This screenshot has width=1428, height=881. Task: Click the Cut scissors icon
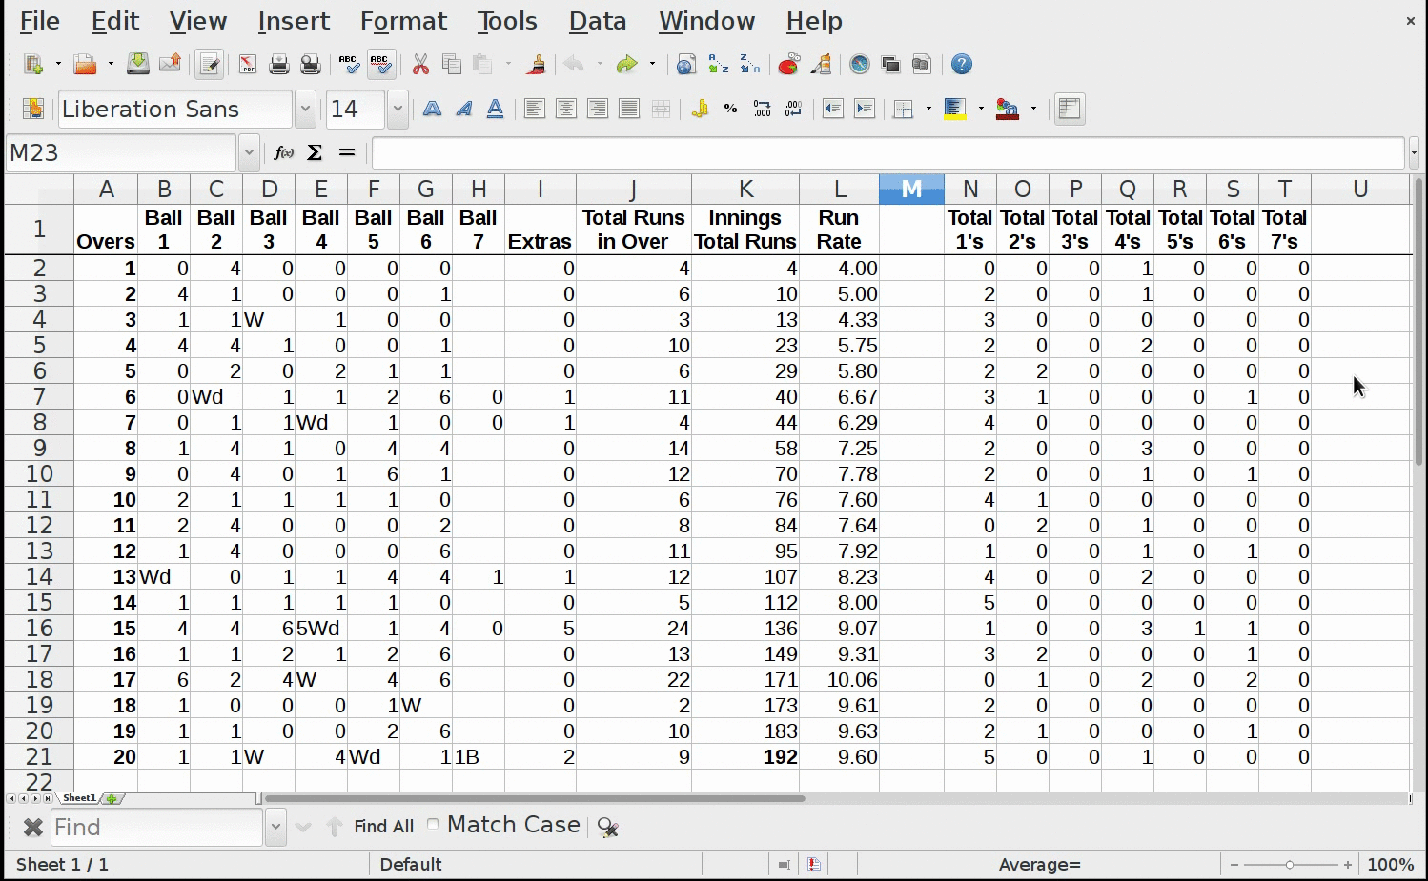[x=420, y=65]
